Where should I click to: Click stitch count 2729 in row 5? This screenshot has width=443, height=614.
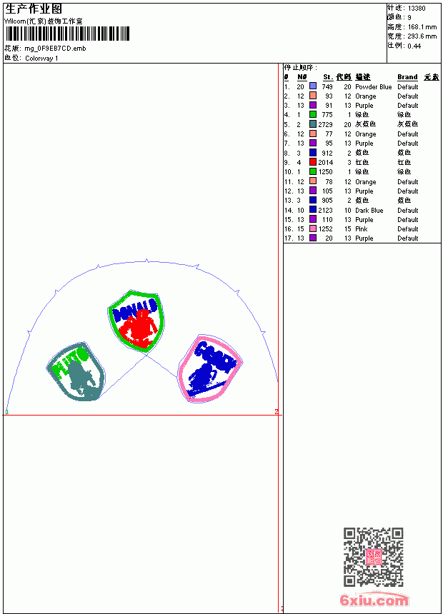coord(325,124)
